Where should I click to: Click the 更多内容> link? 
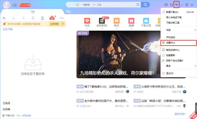(180, 114)
